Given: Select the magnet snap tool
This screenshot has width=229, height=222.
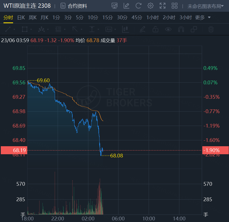Looking at the screenshot, I should coord(181,29).
